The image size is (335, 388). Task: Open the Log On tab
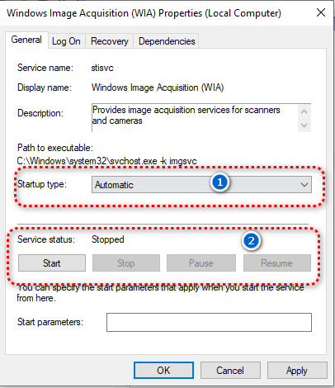pyautogui.click(x=66, y=41)
